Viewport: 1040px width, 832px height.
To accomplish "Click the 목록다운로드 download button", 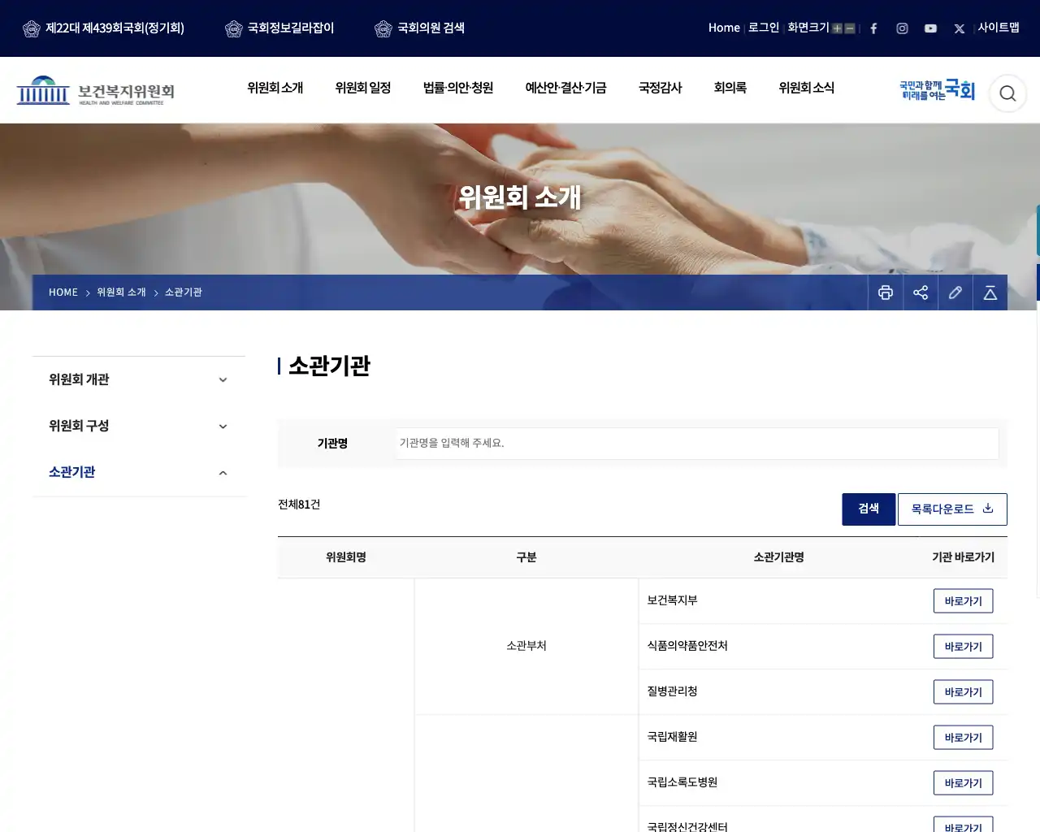I will click(952, 509).
